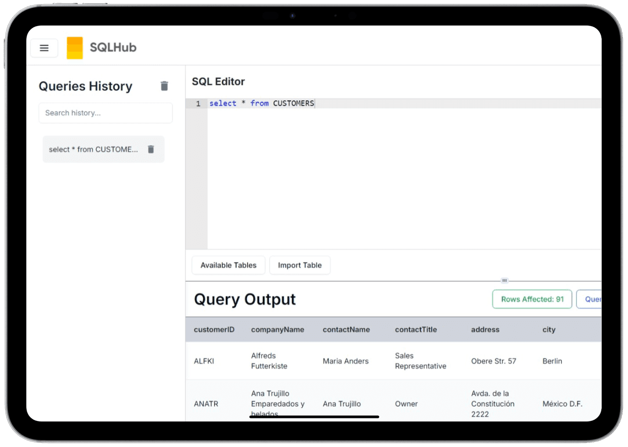Click the Queries History heading
The height and width of the screenshot is (447, 628).
(x=86, y=86)
